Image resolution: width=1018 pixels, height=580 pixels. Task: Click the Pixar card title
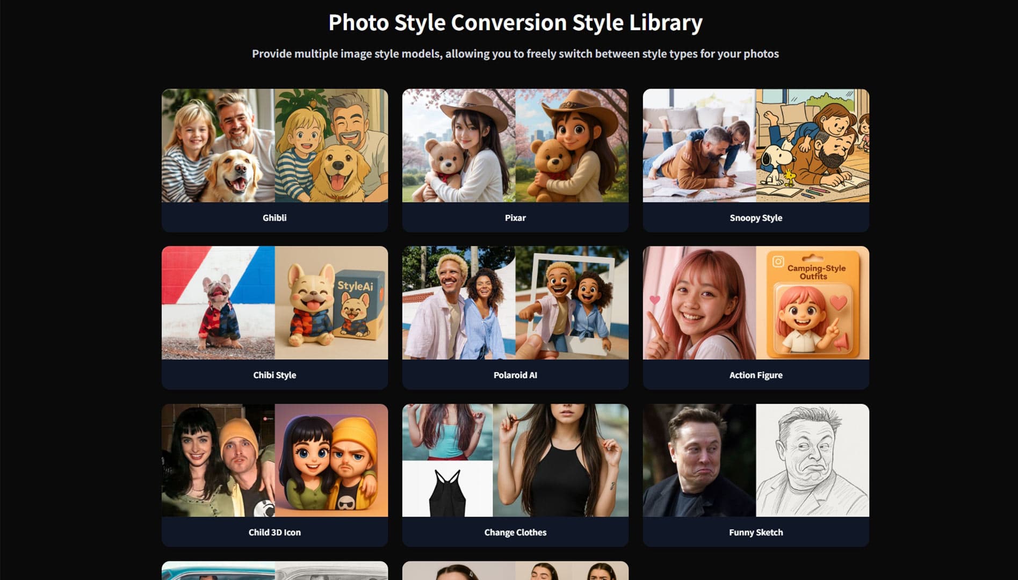tap(515, 218)
